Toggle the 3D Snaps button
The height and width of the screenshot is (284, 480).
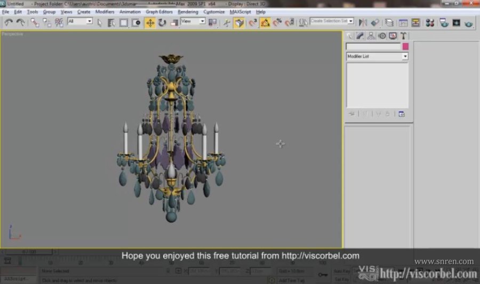click(x=253, y=22)
